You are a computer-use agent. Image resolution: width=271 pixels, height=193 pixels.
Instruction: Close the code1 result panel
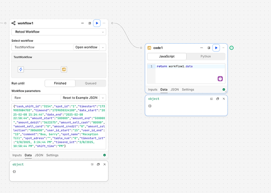point(223,99)
